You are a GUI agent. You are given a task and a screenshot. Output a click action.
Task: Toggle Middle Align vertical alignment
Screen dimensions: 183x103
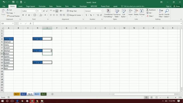click(54, 11)
